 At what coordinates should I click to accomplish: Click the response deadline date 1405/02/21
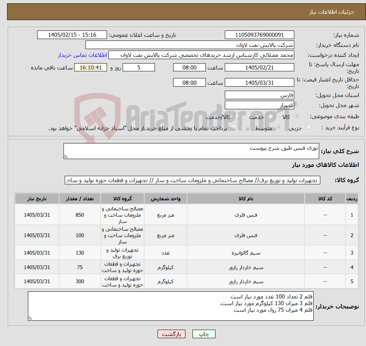(259, 68)
